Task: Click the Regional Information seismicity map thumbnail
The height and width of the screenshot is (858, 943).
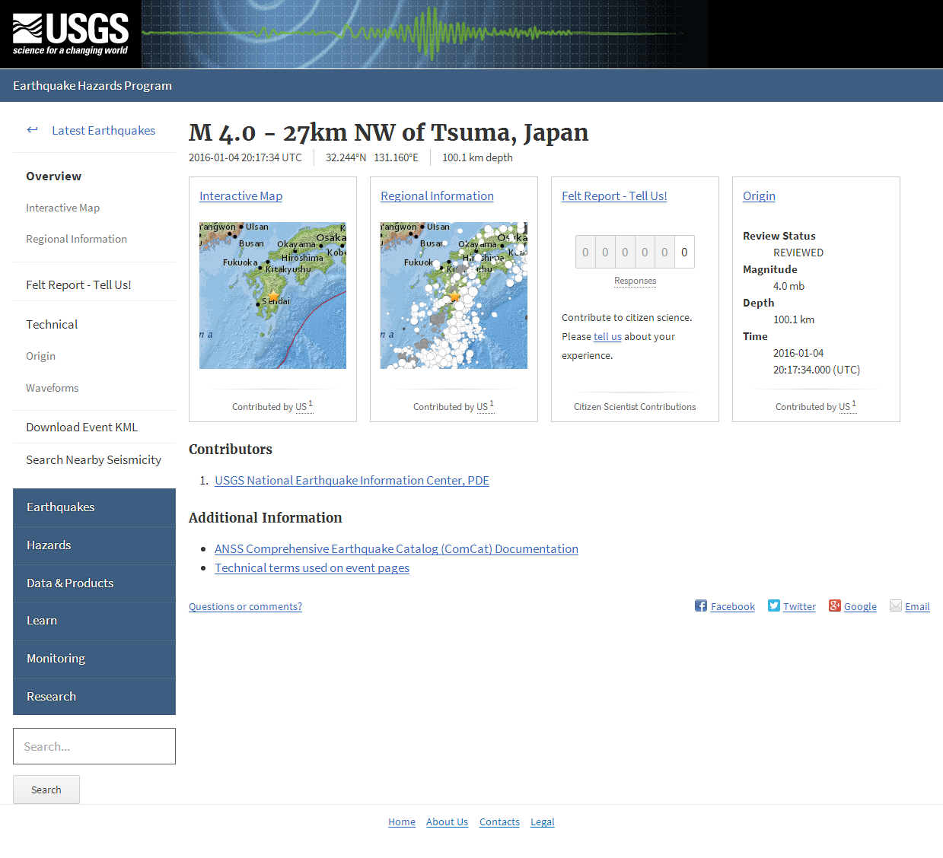Action: pos(454,295)
